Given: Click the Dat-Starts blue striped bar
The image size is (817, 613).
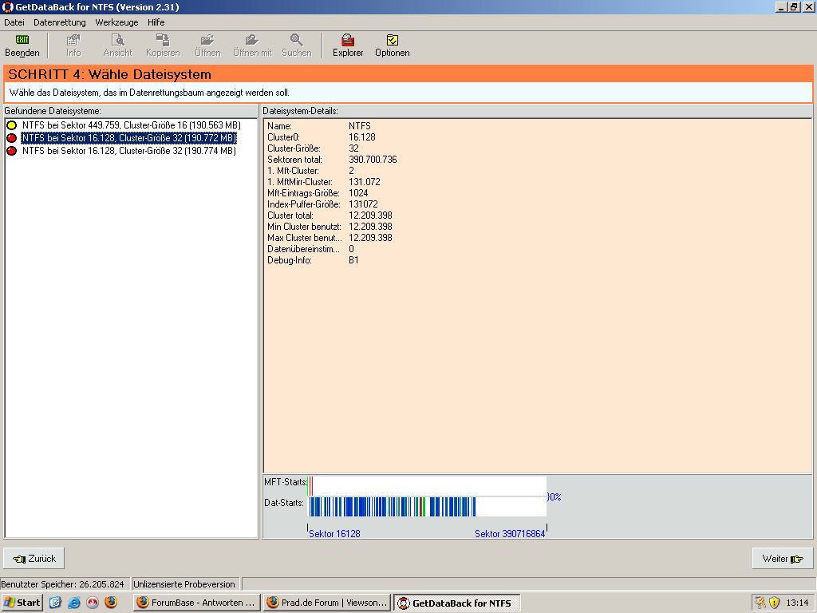Looking at the screenshot, I should [x=427, y=507].
